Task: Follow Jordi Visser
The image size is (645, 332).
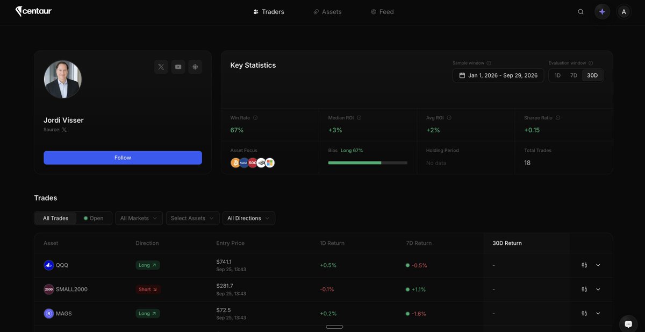Action: [x=123, y=158]
